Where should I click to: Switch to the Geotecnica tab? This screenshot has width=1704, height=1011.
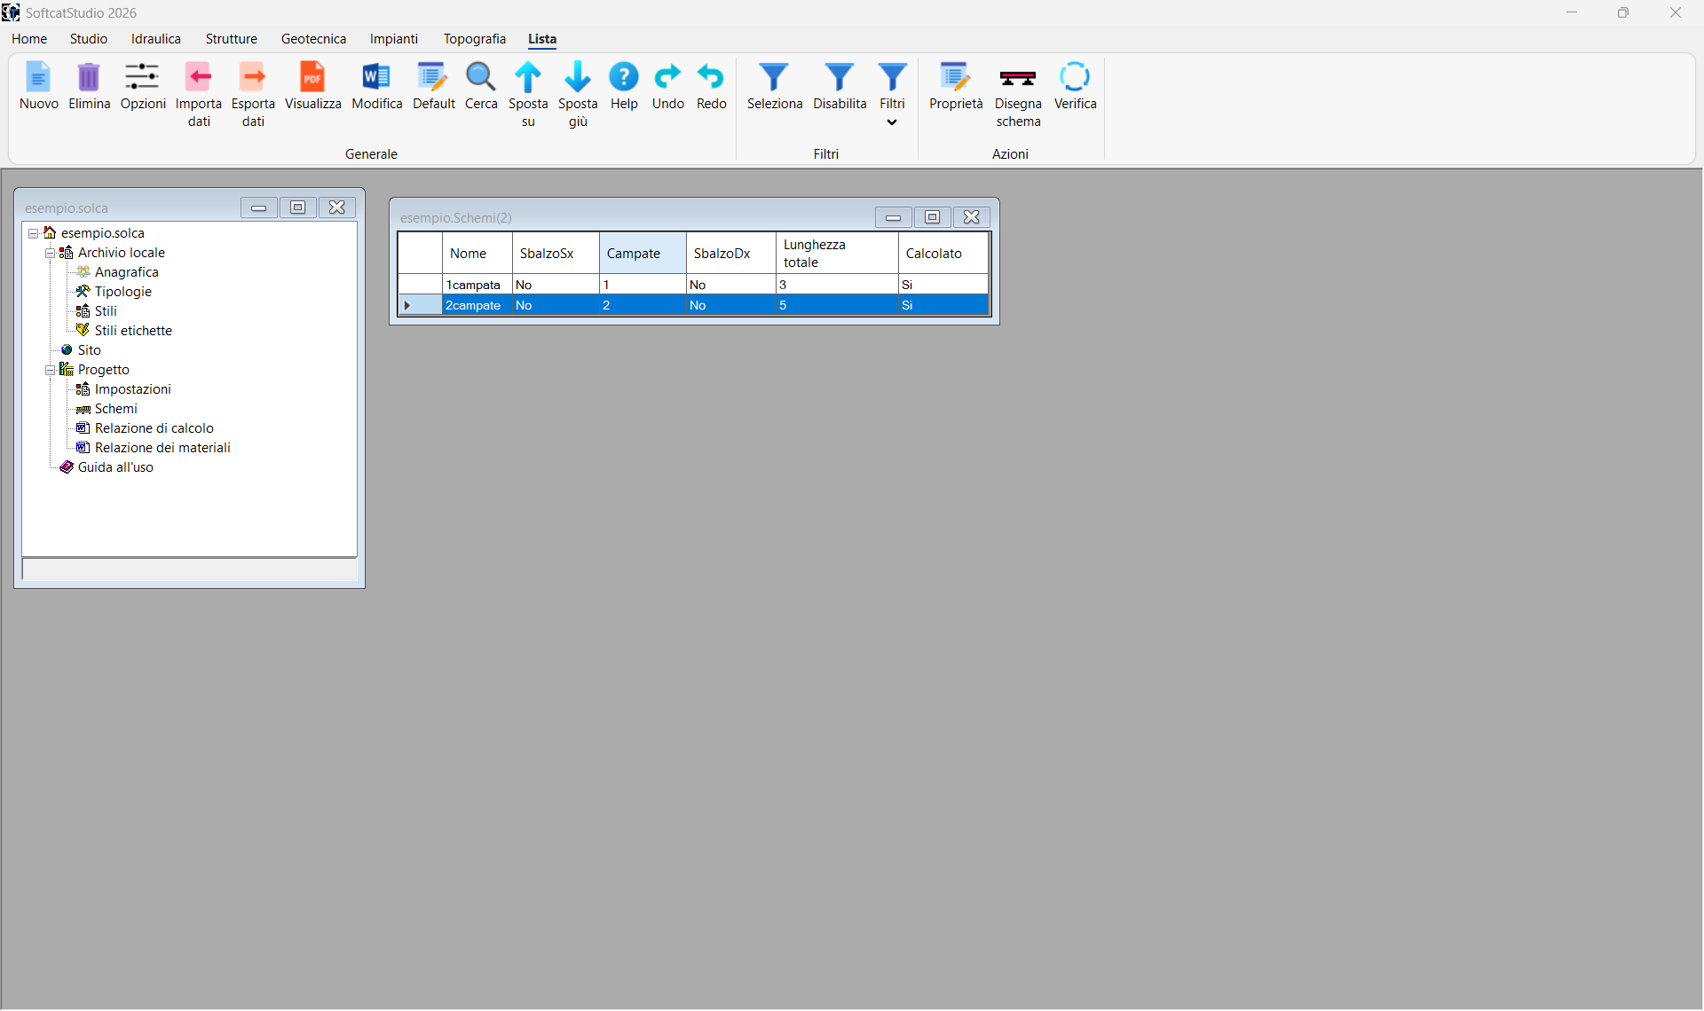click(x=313, y=39)
